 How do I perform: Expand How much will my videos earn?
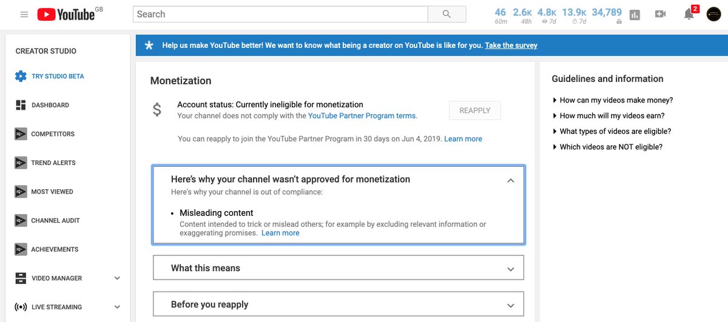(608, 116)
